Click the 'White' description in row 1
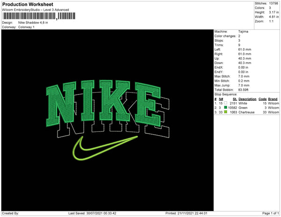Screen dimensions: 281x217 coord(243,103)
